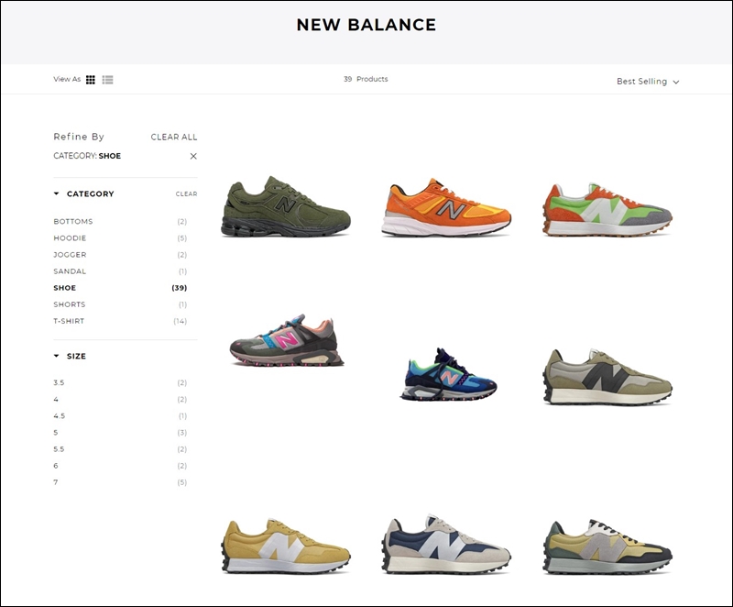Click the New Balance page heading
Viewport: 733px width, 607px height.
[366, 25]
